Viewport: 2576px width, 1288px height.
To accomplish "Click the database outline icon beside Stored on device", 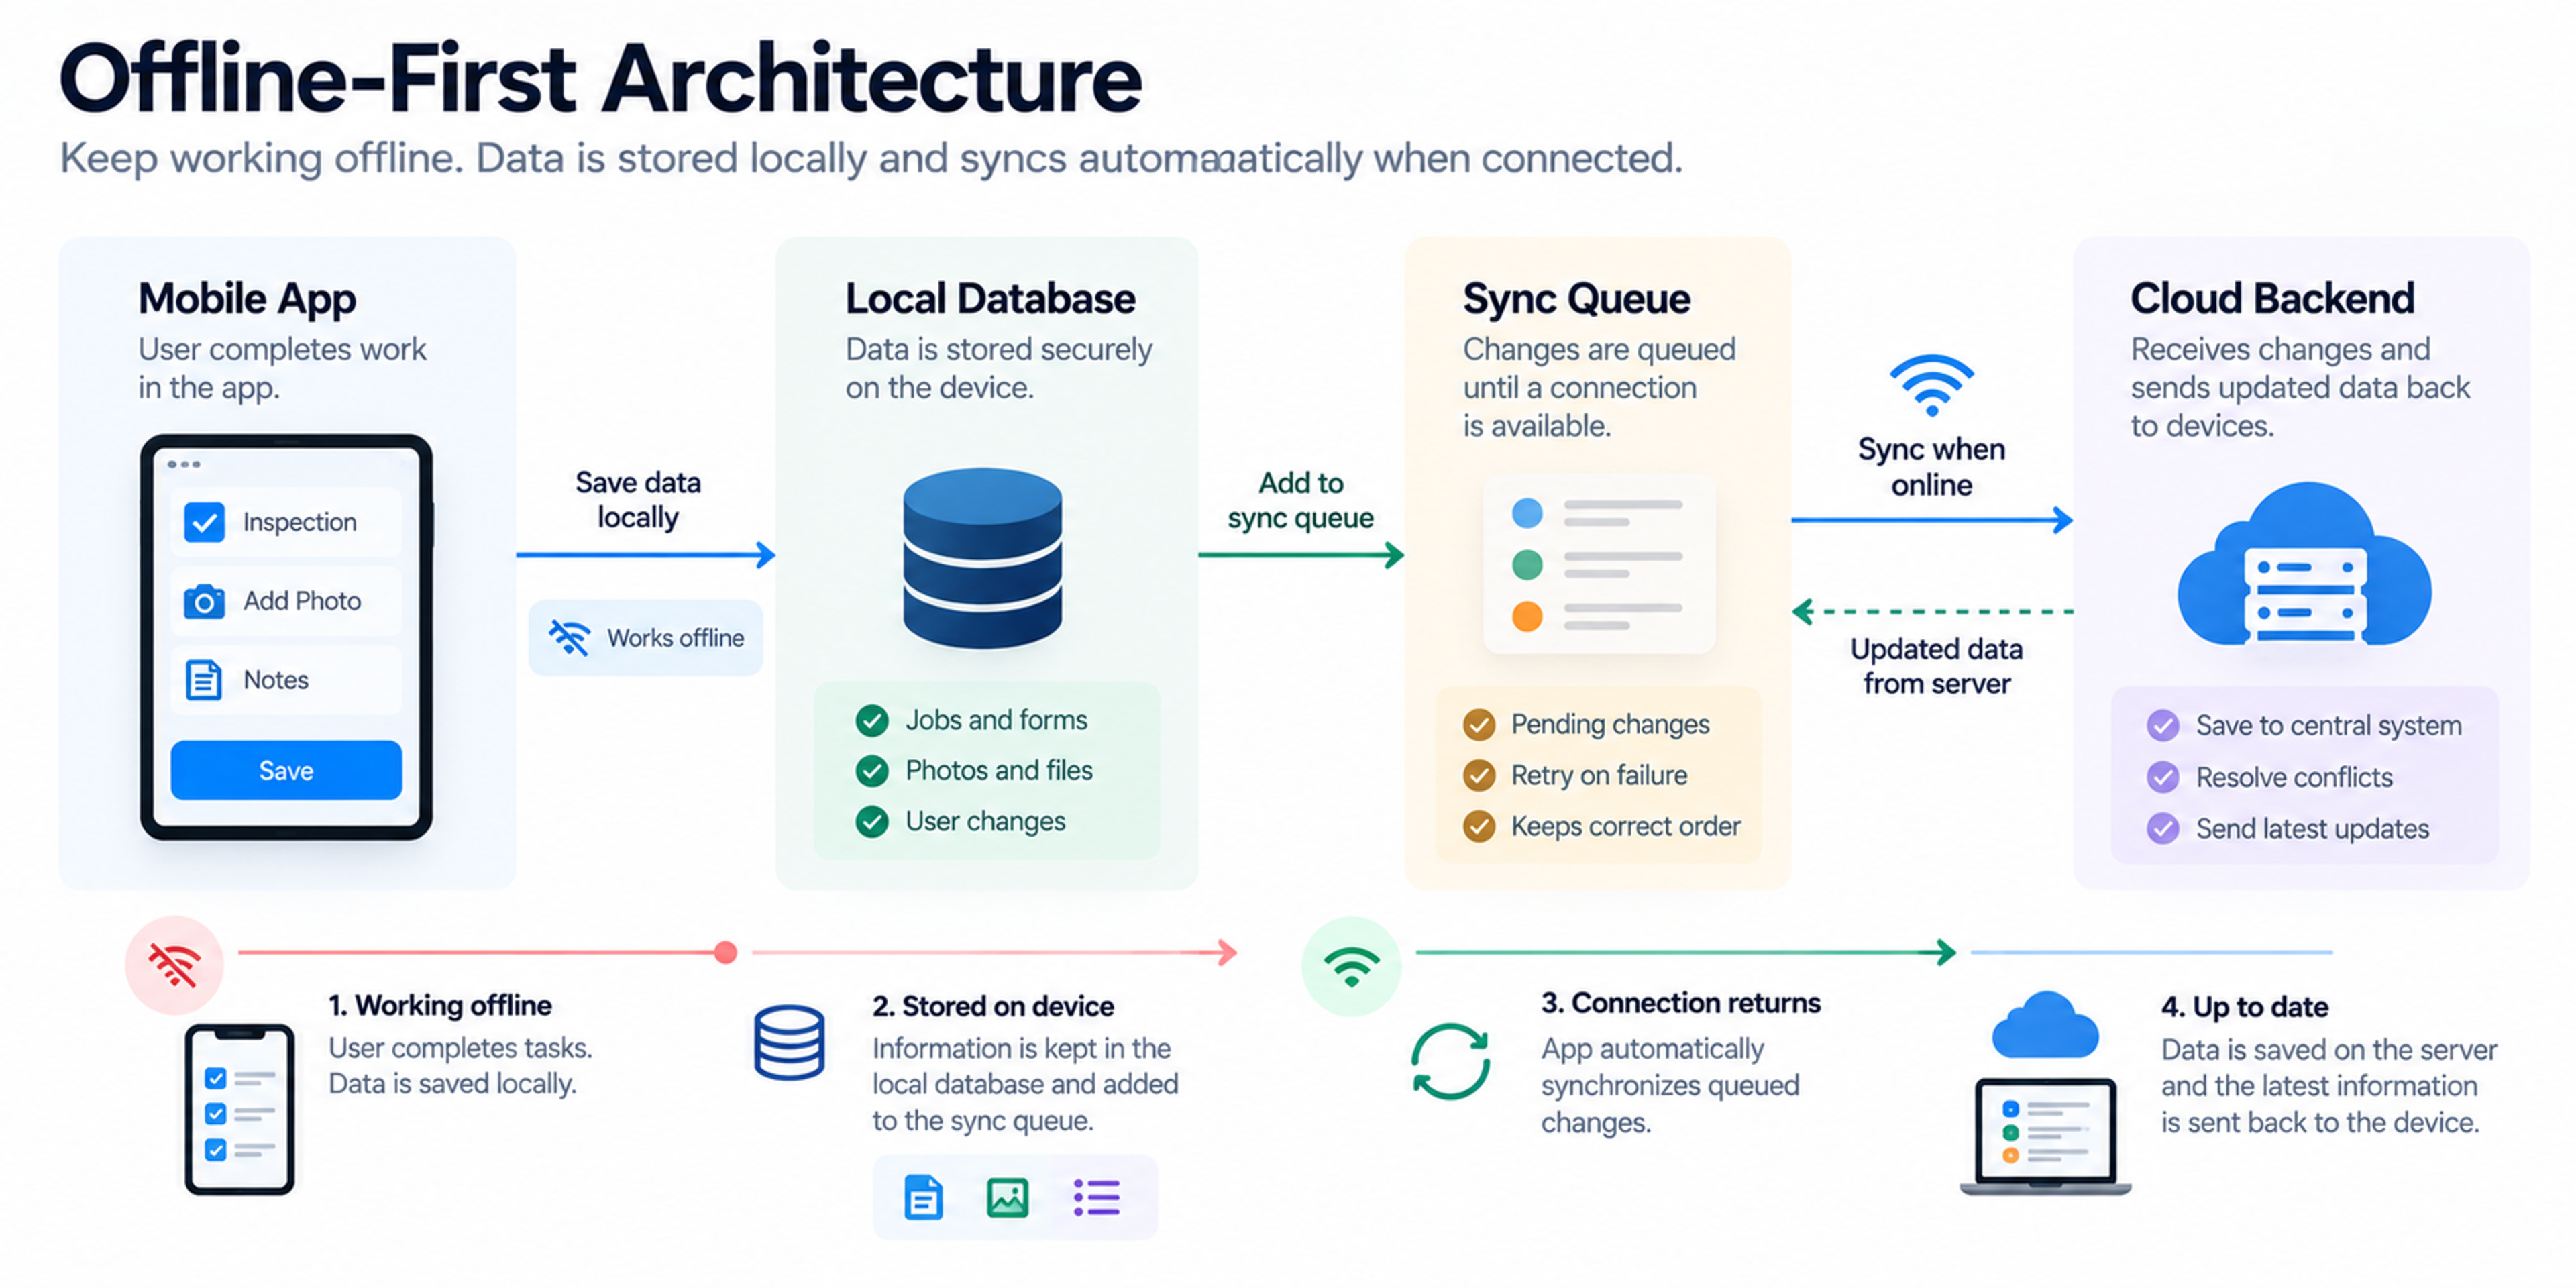I will (x=789, y=1043).
